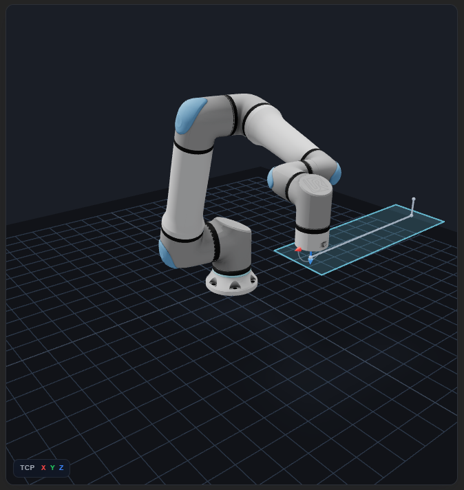Click the TCP label in the legend

(28, 467)
